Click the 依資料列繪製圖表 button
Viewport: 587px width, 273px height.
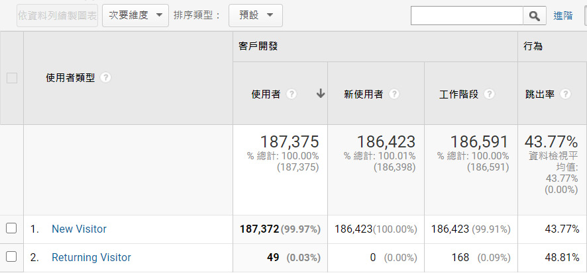58,16
